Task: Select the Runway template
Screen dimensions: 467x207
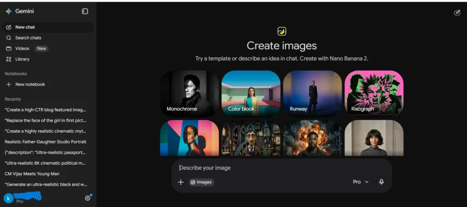Action: [x=312, y=94]
